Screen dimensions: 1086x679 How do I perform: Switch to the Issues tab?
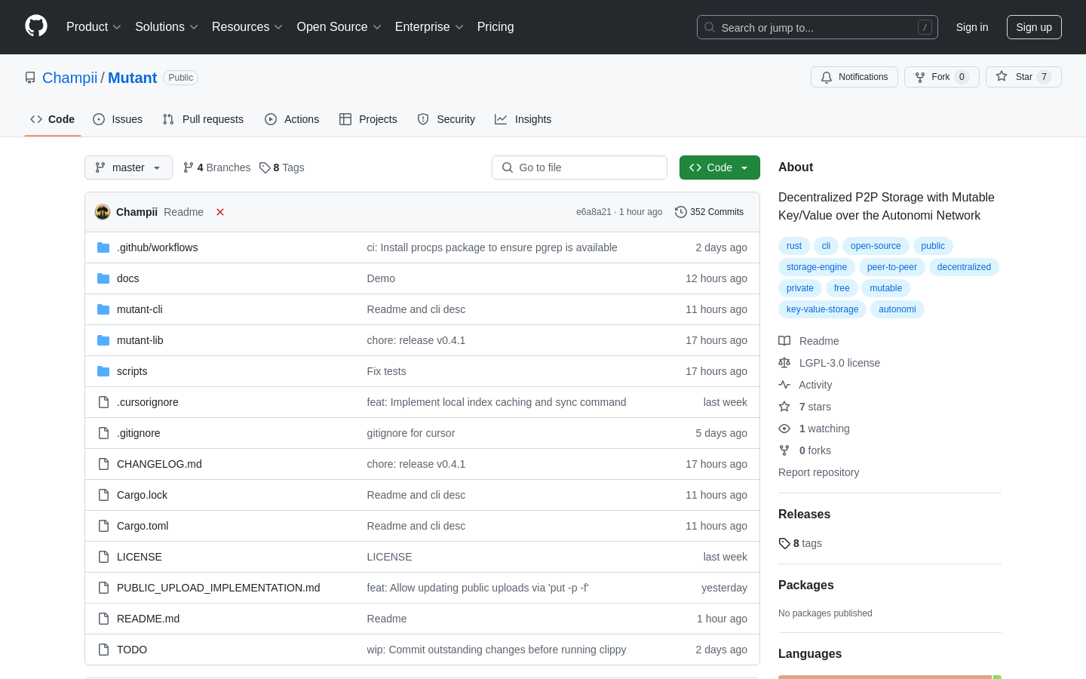118,119
